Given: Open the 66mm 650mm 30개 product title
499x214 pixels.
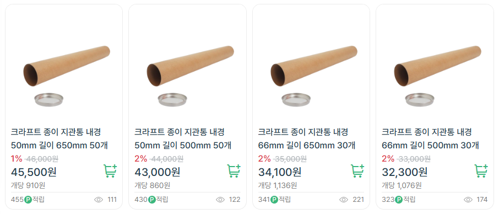Looking at the screenshot, I should (307, 139).
